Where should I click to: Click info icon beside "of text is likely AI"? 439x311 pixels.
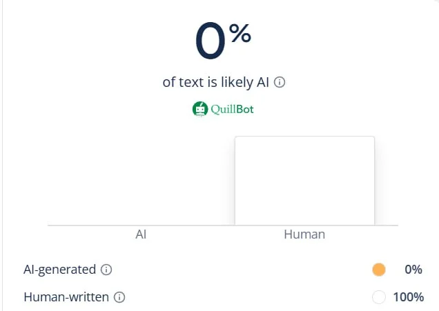[x=280, y=82]
